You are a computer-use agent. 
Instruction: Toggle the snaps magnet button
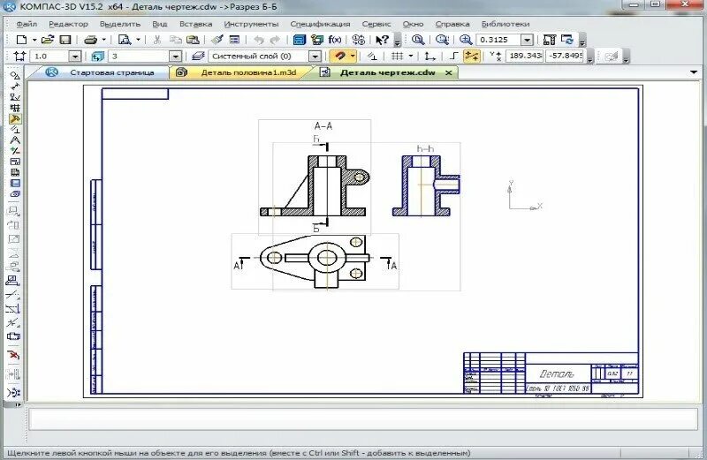pos(339,56)
